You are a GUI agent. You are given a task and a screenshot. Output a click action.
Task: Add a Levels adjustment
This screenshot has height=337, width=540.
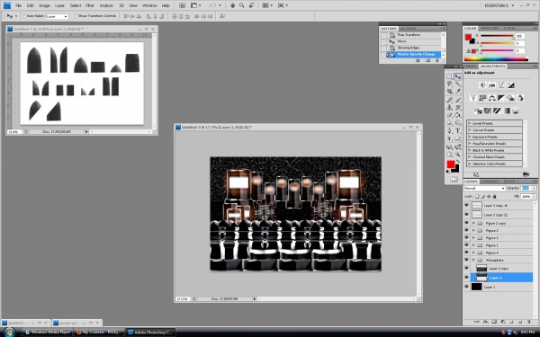491,85
